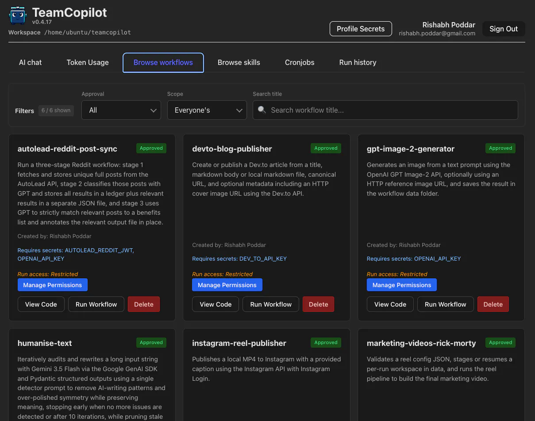Click Approved badge on instagram-reel-publisher
The image size is (535, 421).
[326, 342]
